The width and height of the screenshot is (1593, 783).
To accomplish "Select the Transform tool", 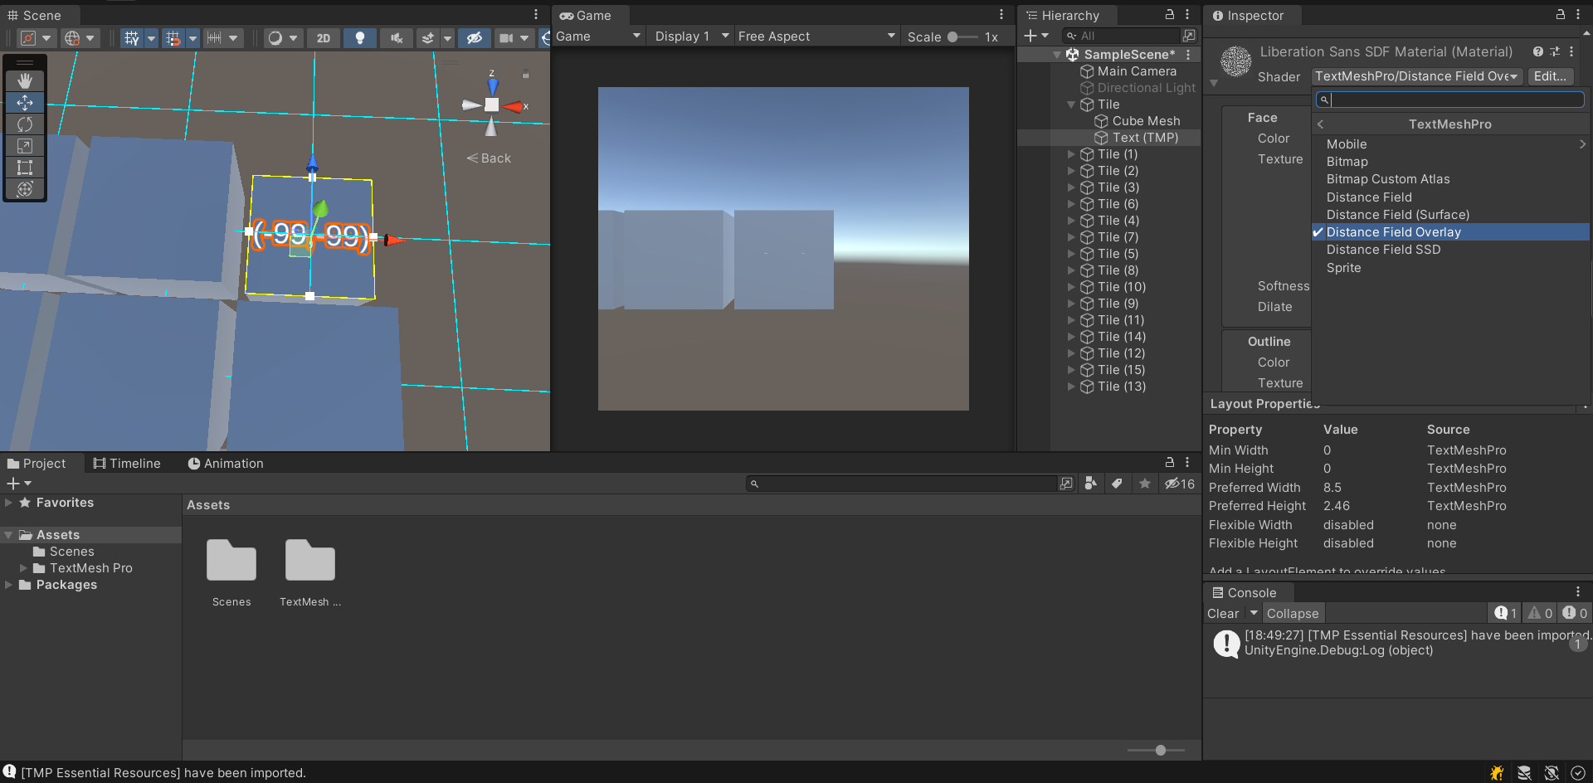I will (x=25, y=189).
